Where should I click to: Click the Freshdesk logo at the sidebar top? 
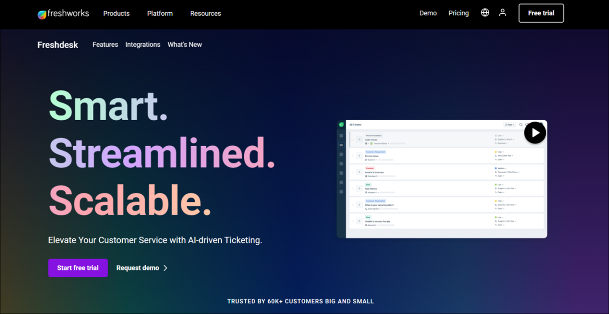pyautogui.click(x=341, y=125)
